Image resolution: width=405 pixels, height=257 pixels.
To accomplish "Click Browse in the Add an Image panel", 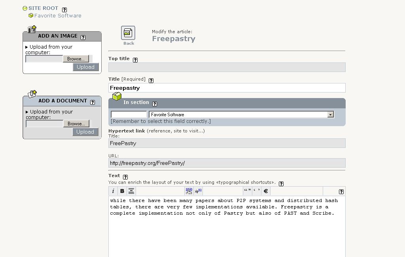I will point(76,59).
